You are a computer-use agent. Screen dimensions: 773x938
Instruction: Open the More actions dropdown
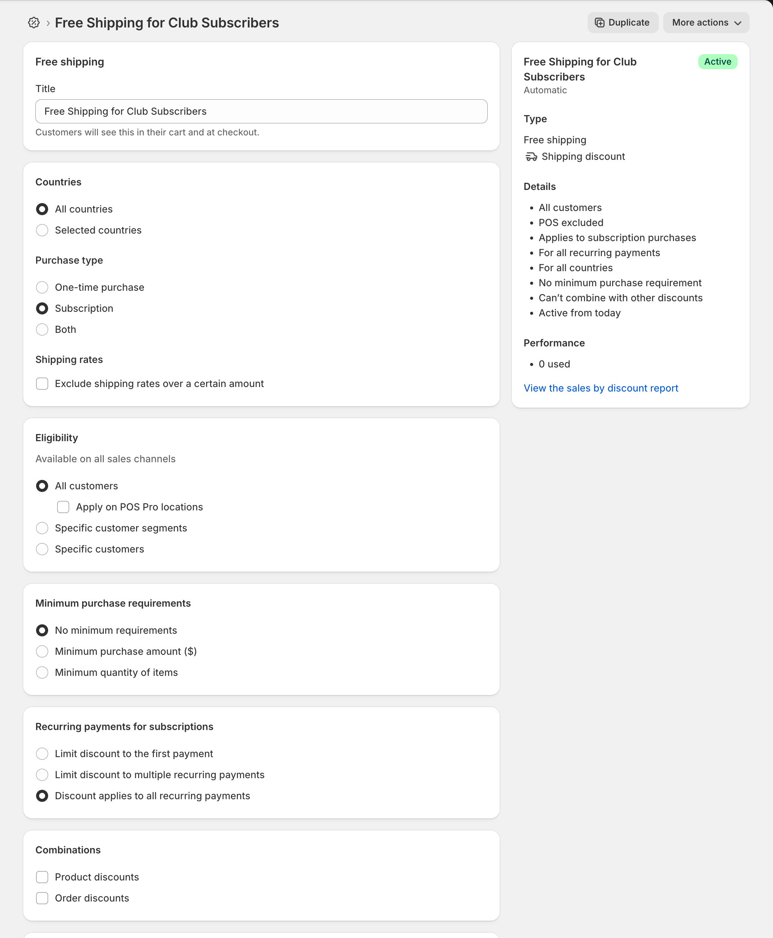click(706, 23)
